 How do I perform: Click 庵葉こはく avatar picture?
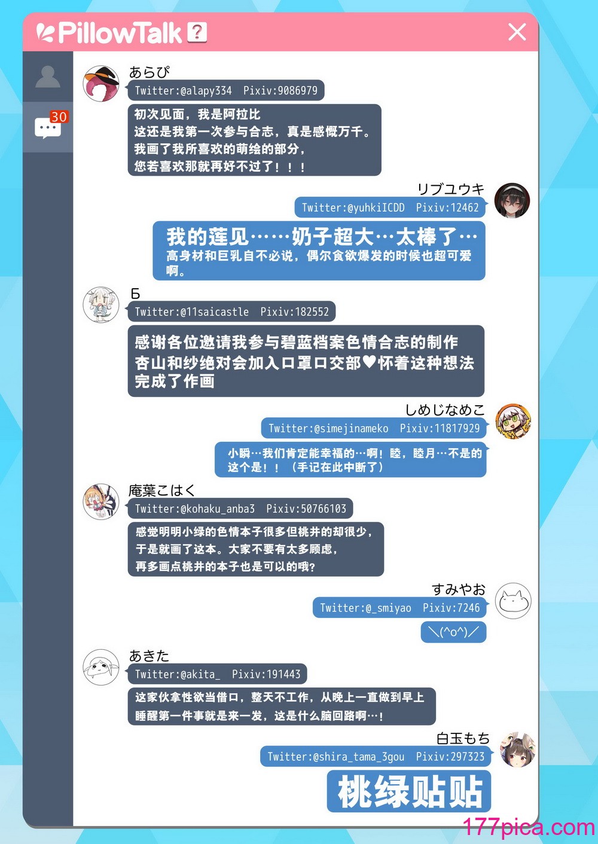click(101, 502)
